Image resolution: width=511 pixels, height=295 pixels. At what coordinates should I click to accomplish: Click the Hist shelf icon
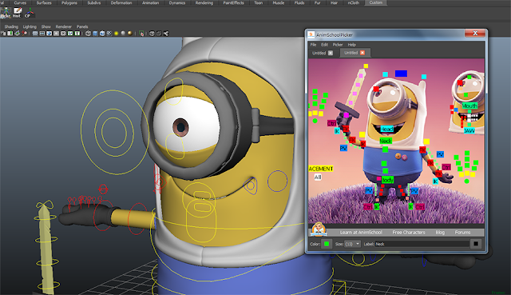pyautogui.click(x=17, y=13)
